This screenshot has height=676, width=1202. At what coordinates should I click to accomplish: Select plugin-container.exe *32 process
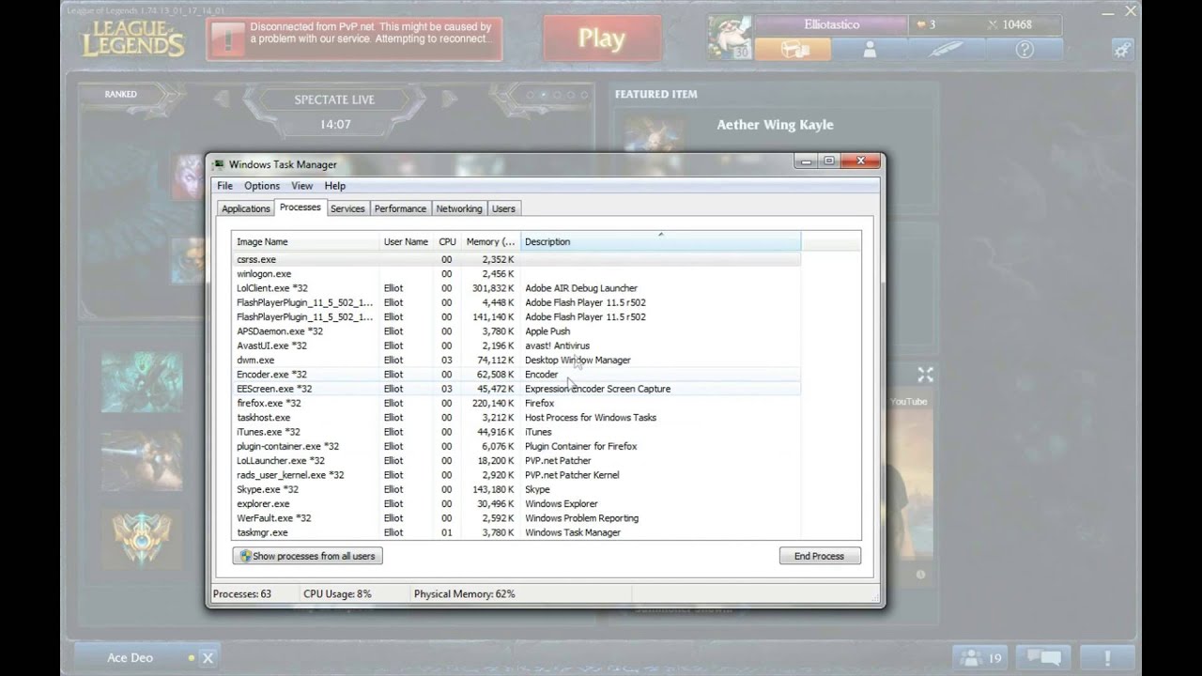point(516,446)
